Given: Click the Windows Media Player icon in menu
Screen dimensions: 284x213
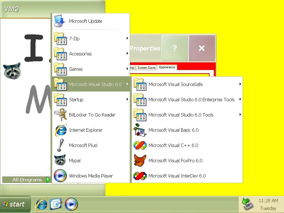Looking at the screenshot, I should (x=60, y=176).
